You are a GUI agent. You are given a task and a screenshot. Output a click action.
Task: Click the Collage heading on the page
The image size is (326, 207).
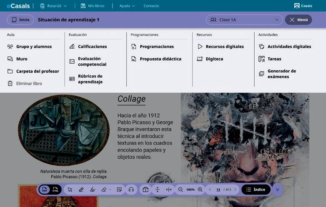pyautogui.click(x=132, y=99)
